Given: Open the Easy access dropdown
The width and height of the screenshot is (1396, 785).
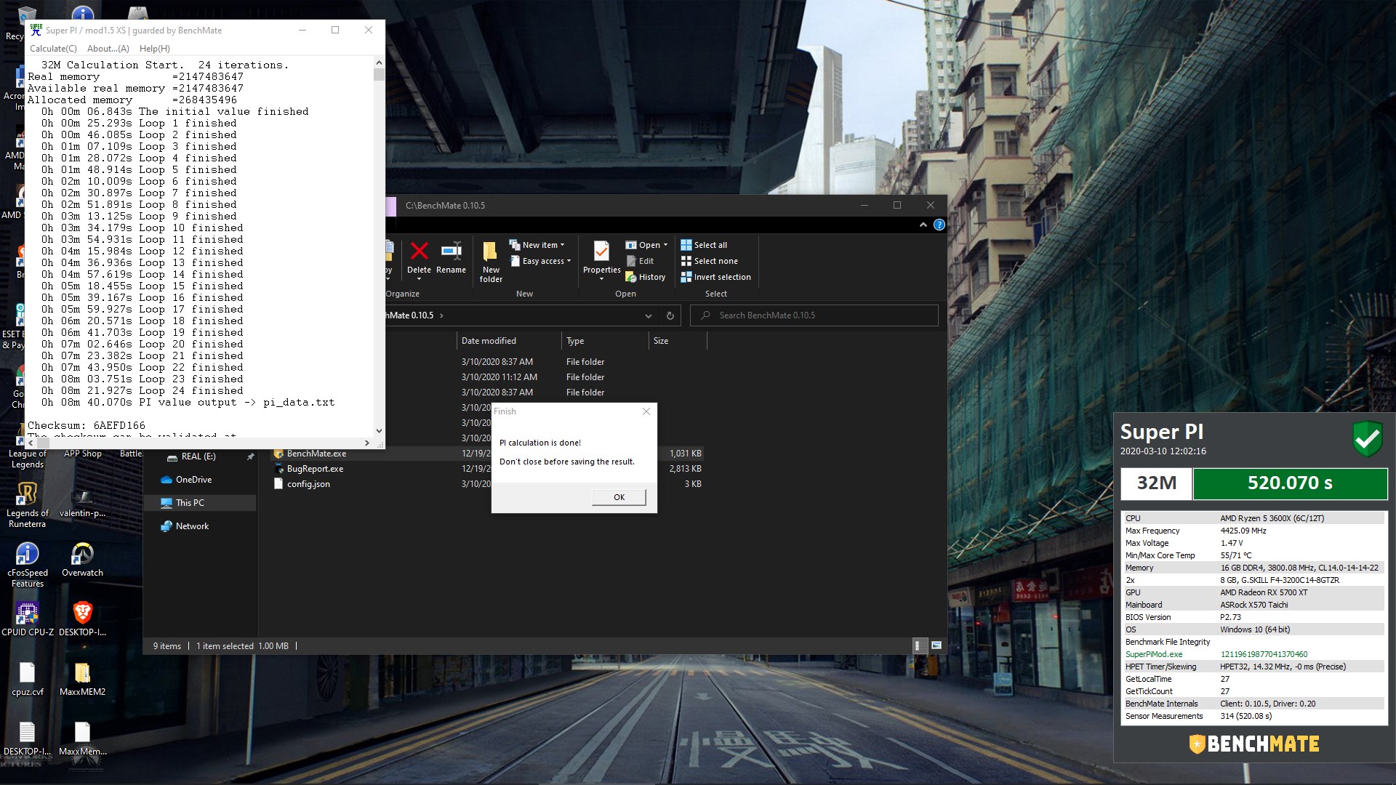Looking at the screenshot, I should point(539,261).
